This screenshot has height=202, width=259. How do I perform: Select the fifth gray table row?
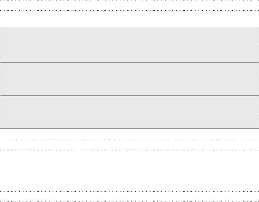coord(130,104)
